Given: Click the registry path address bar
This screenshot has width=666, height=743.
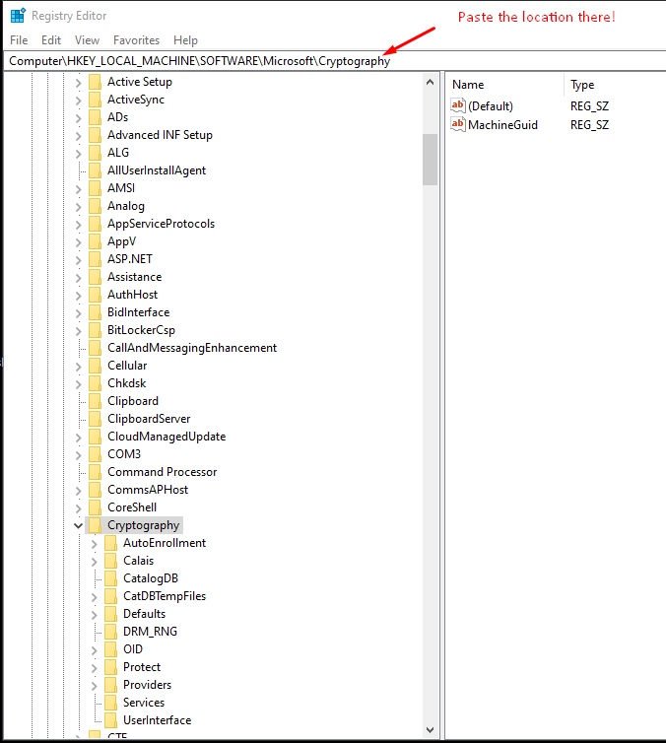Looking at the screenshot, I should (334, 61).
